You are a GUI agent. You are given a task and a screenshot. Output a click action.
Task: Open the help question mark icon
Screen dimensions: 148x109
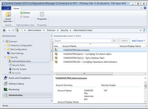pyautogui.click(x=145, y=8)
